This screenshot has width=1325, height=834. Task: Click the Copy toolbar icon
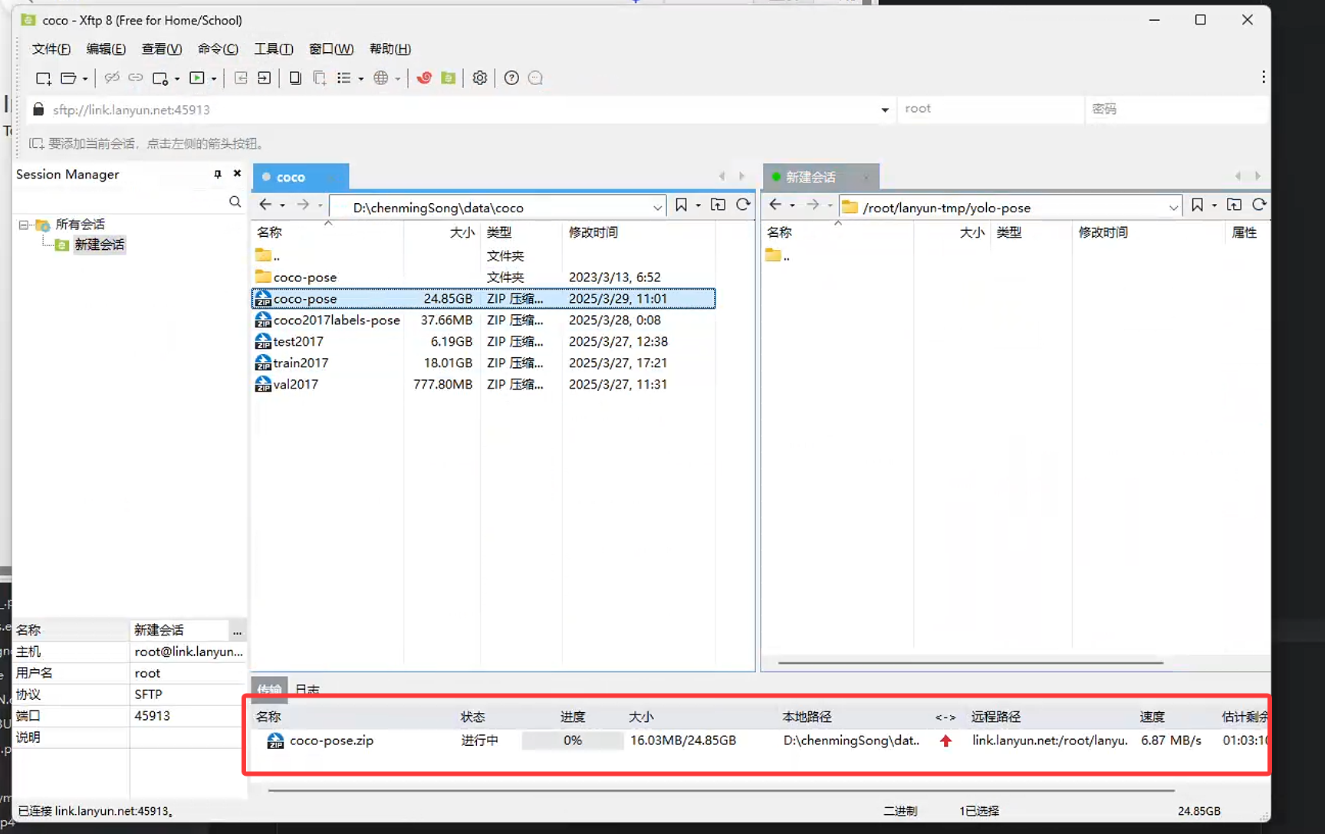[x=295, y=78]
